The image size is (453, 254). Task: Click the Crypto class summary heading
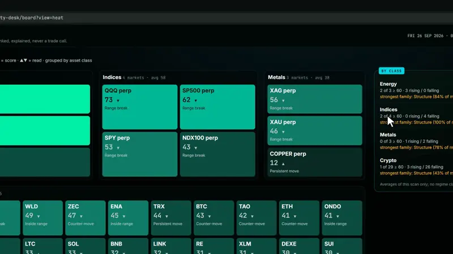click(388, 160)
